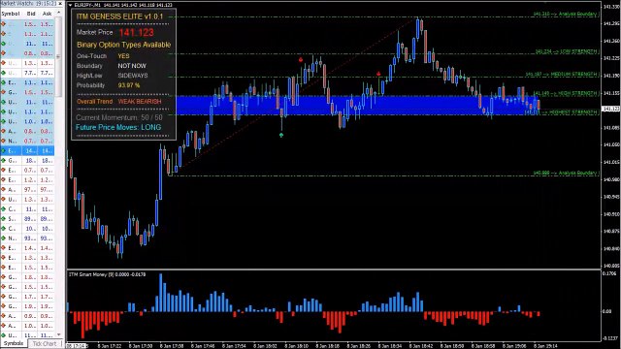Click the Binary Option Types Available heading
The width and height of the screenshot is (621, 349).
tap(123, 45)
